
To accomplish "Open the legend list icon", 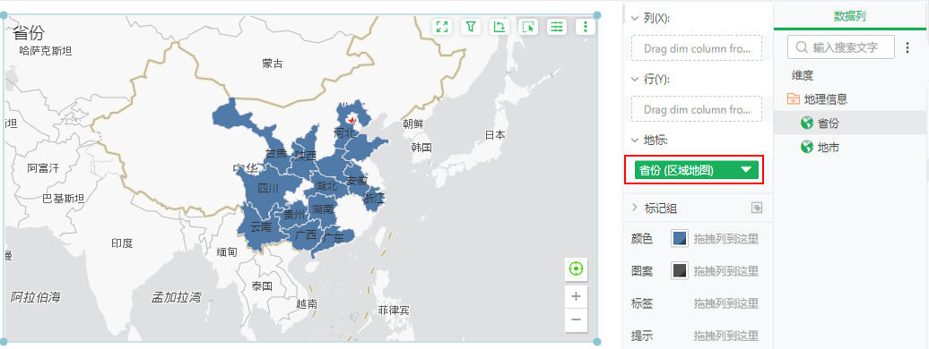I will [x=556, y=27].
